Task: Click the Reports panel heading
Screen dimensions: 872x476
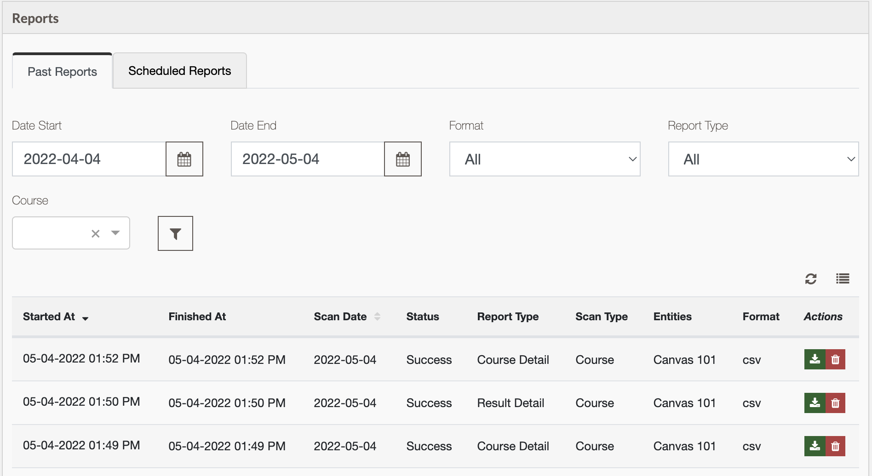Action: tap(35, 18)
